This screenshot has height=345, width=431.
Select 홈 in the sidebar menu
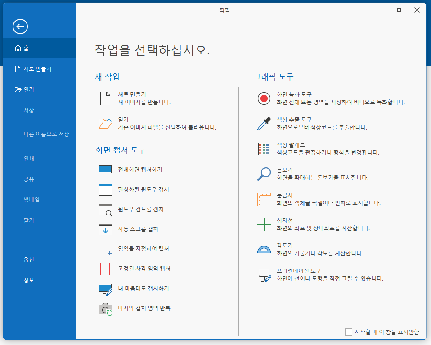(x=39, y=49)
